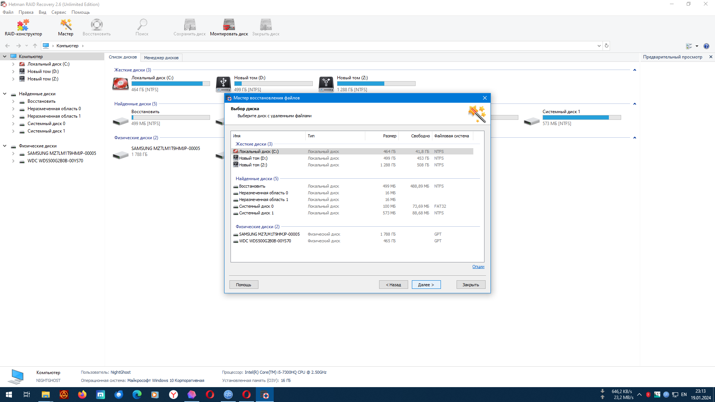Click the Далее > button
715x402 pixels.
pos(426,285)
